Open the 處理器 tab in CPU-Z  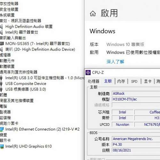93,81
